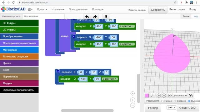The height and width of the screenshot is (112, 200).
Task: Open the 3D Фигуры category
Action: point(19,23)
